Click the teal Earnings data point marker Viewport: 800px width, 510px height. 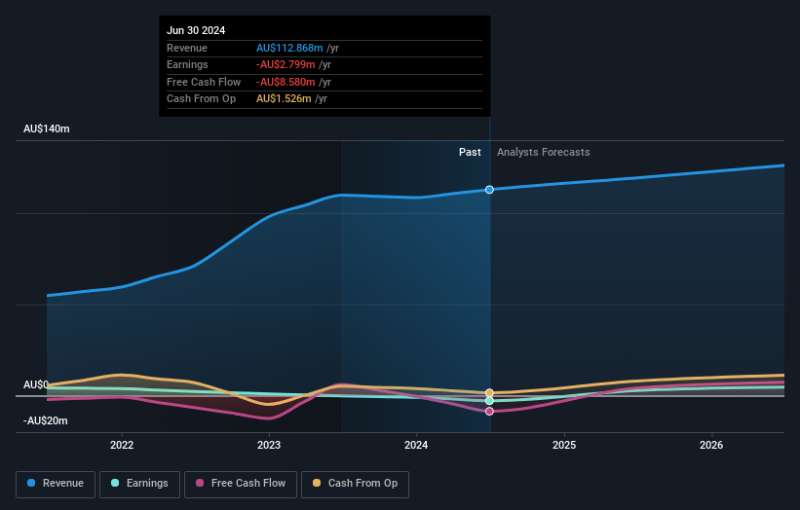click(x=489, y=401)
